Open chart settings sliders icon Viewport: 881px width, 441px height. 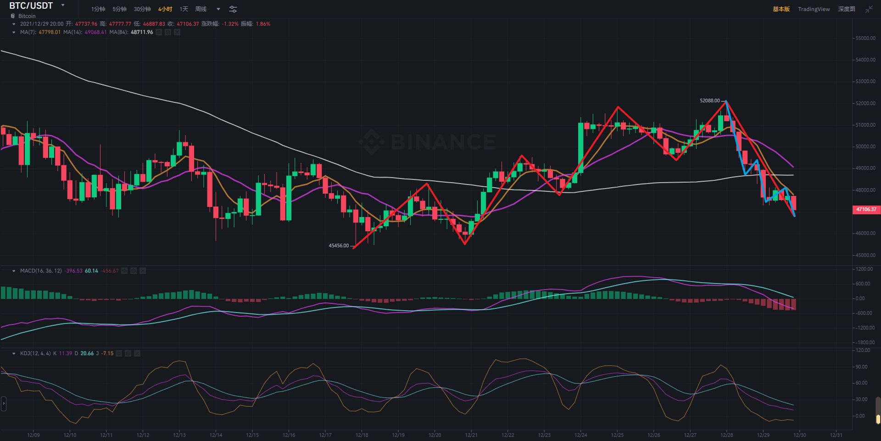pos(233,9)
